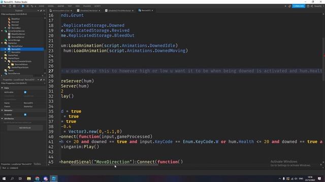The image size is (325, 182).
Task: Select StarterPlayerScripts in Explorer
Action: coord(20,67)
